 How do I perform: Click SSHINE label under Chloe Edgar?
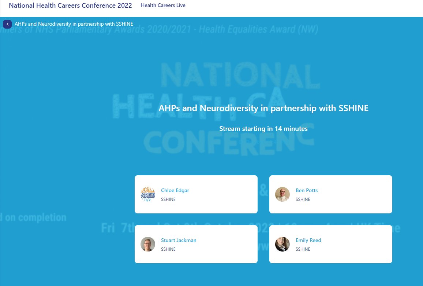coord(168,199)
